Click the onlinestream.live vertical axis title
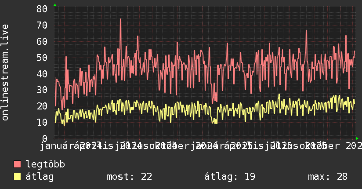362x189 pixels. [x=5, y=73]
